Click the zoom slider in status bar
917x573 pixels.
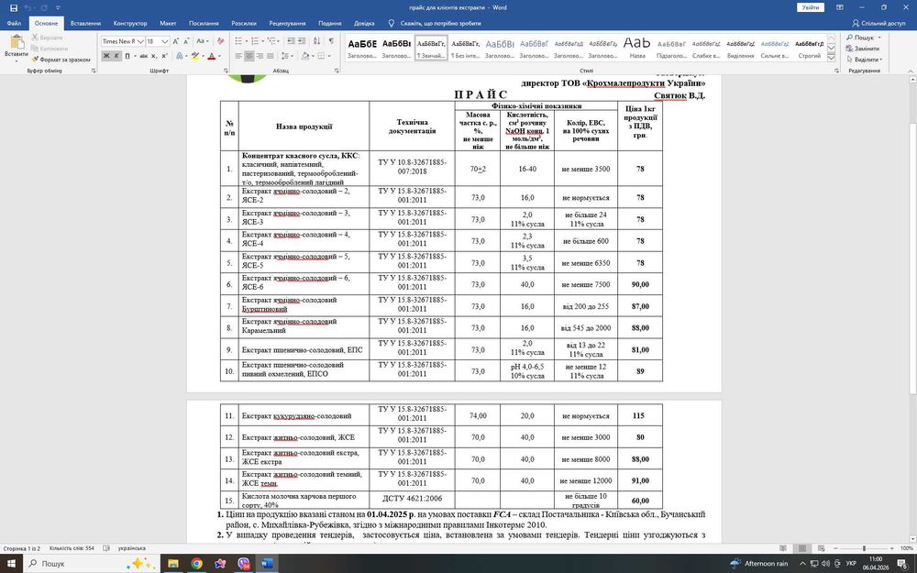[x=864, y=548]
